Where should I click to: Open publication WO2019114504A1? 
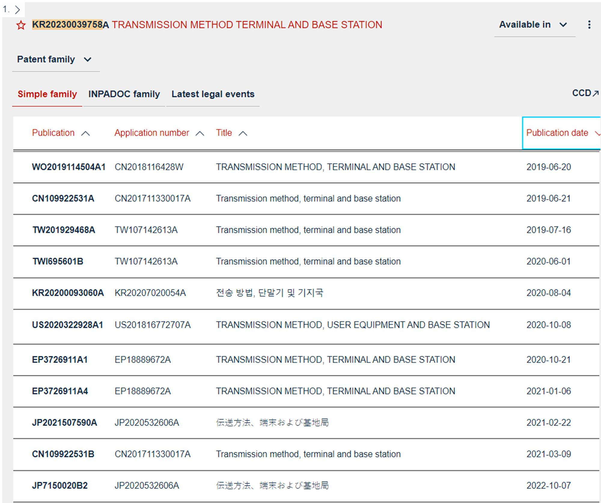pos(69,167)
